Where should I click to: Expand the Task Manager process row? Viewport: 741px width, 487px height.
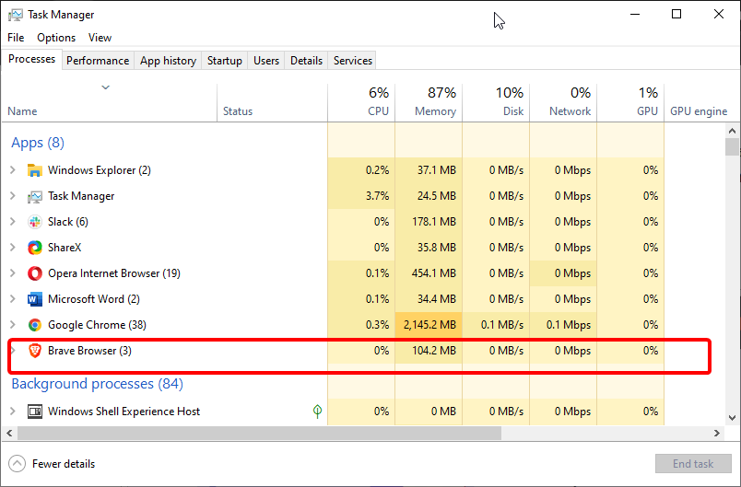coord(13,196)
